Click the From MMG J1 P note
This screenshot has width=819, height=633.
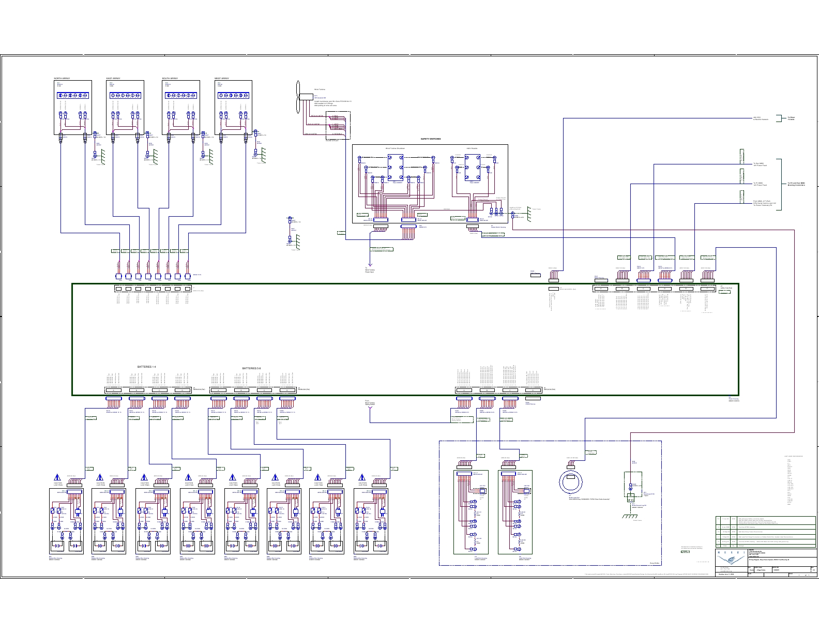coord(765,203)
